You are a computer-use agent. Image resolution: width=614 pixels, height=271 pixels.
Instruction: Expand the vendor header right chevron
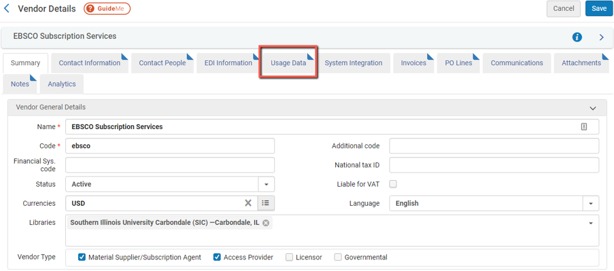[602, 37]
